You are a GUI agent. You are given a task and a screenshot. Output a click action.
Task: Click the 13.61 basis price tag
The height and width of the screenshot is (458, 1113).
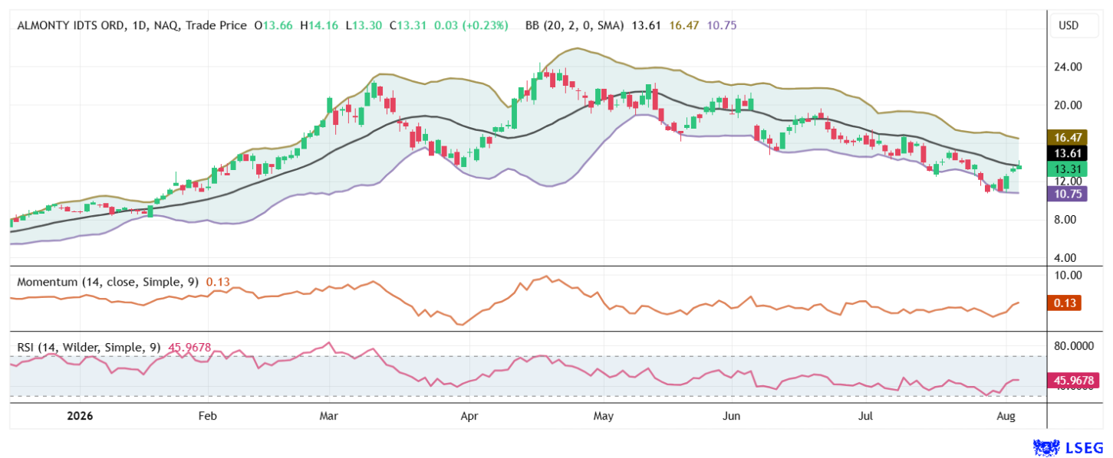point(1066,153)
